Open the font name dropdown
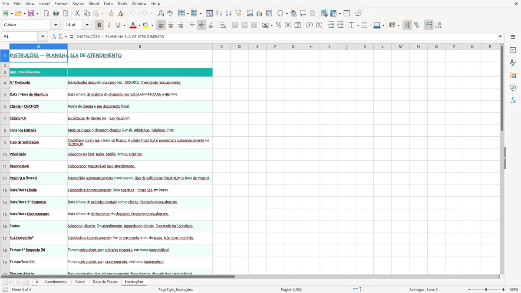This screenshot has width=521, height=293. [x=55, y=25]
